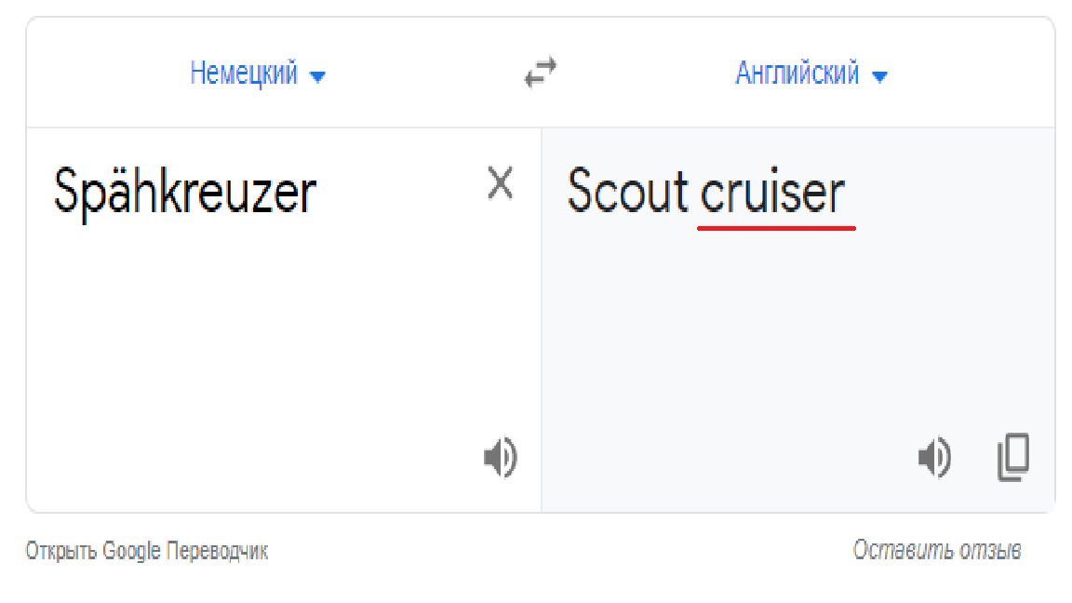Click the red underline beneath cruiser

point(777,228)
